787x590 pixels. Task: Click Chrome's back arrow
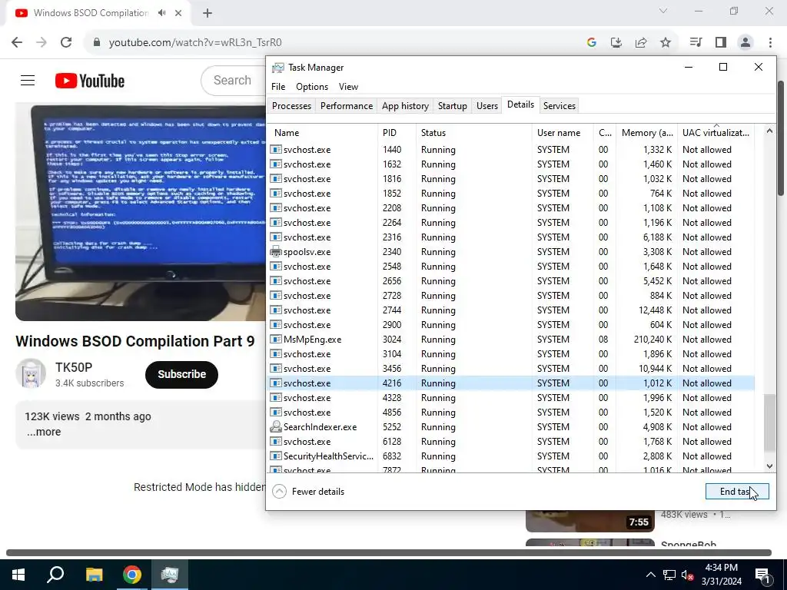pos(17,42)
